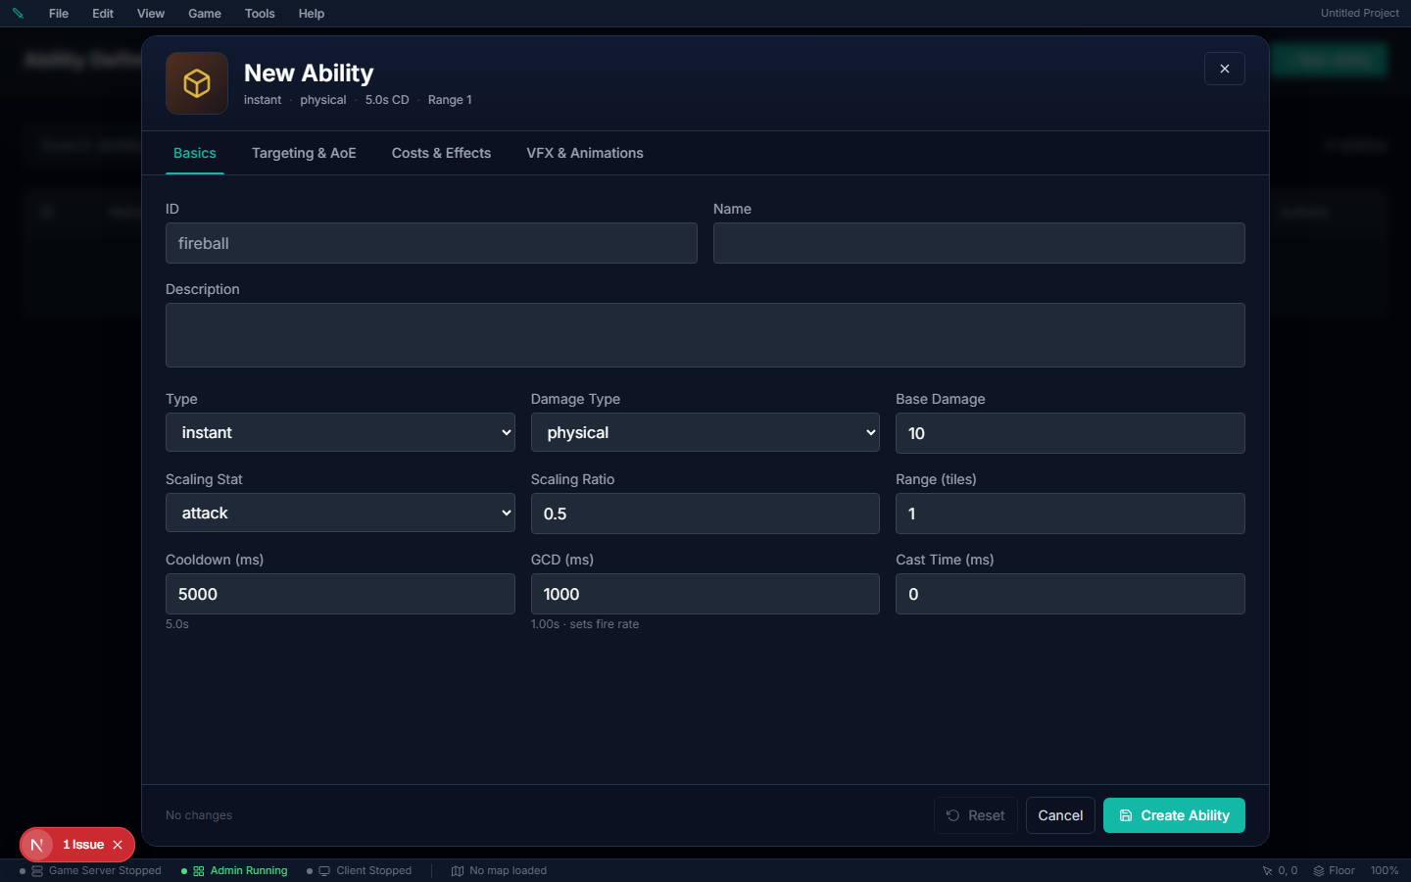Screen dimensions: 1411x882
Task: Click the 'Admin Running' status text
Action: pyautogui.click(x=249, y=870)
